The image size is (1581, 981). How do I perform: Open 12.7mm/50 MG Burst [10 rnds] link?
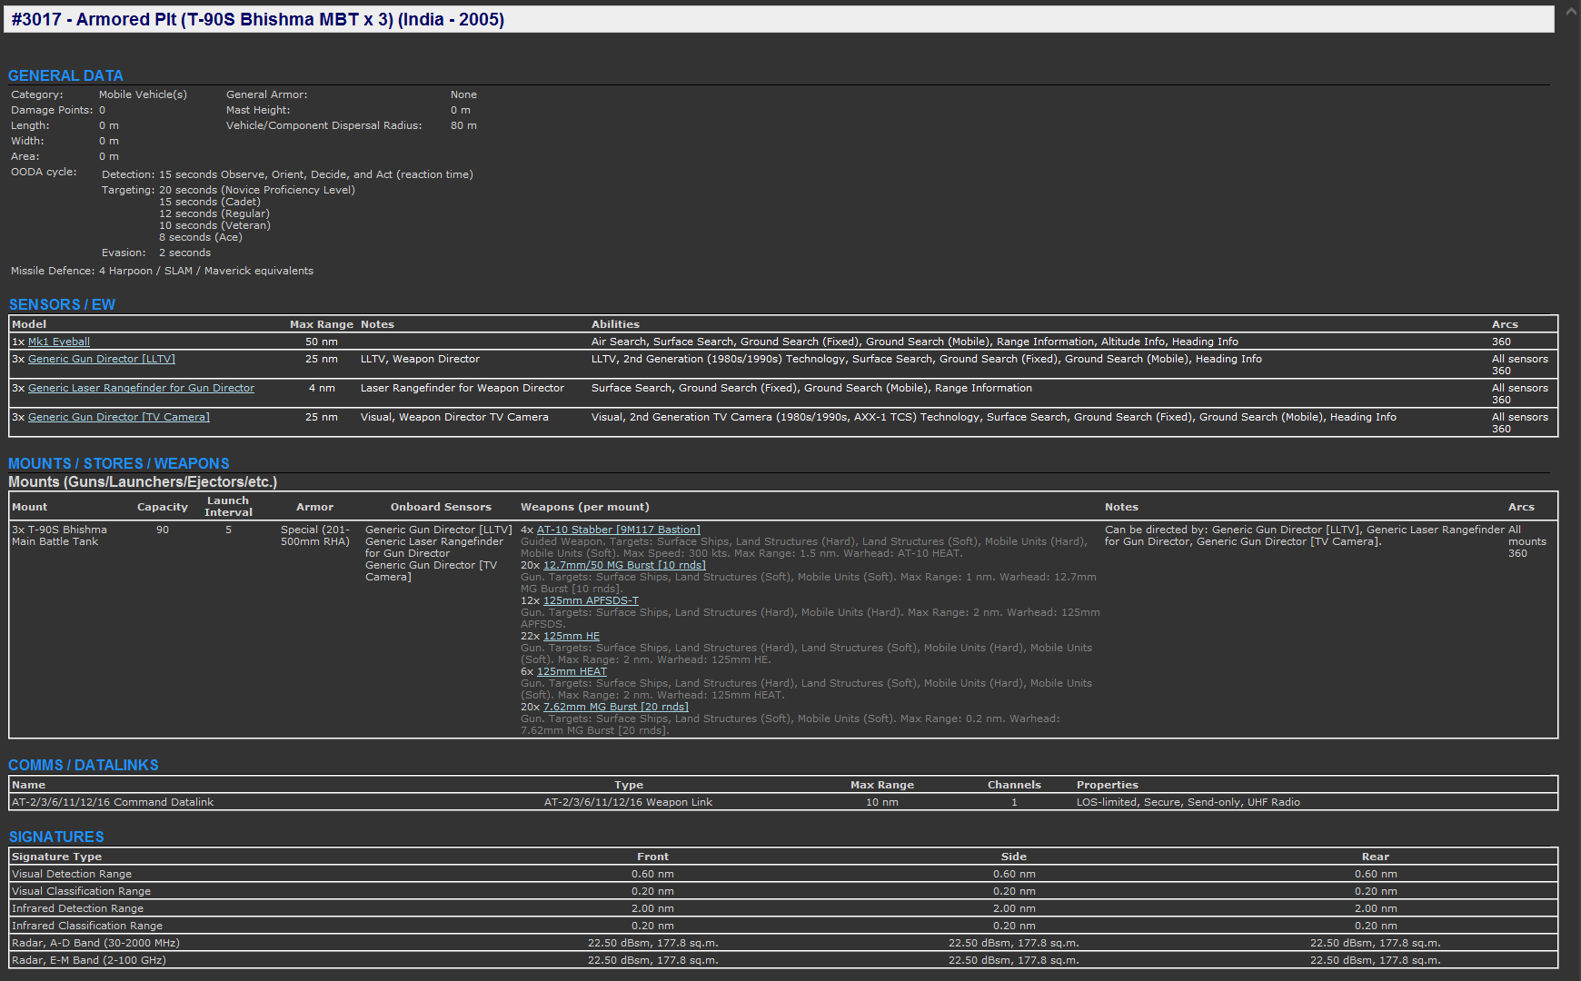(x=624, y=565)
